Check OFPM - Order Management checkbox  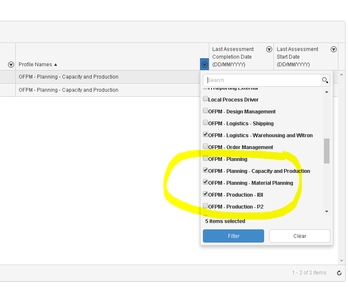point(205,147)
